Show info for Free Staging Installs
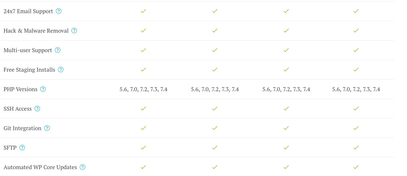This screenshot has width=407, height=176. [61, 70]
